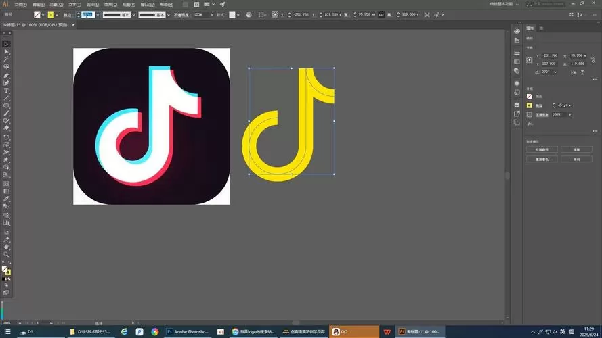Open the 效果(C) Effect menu
This screenshot has height=338, width=602.
(110, 5)
